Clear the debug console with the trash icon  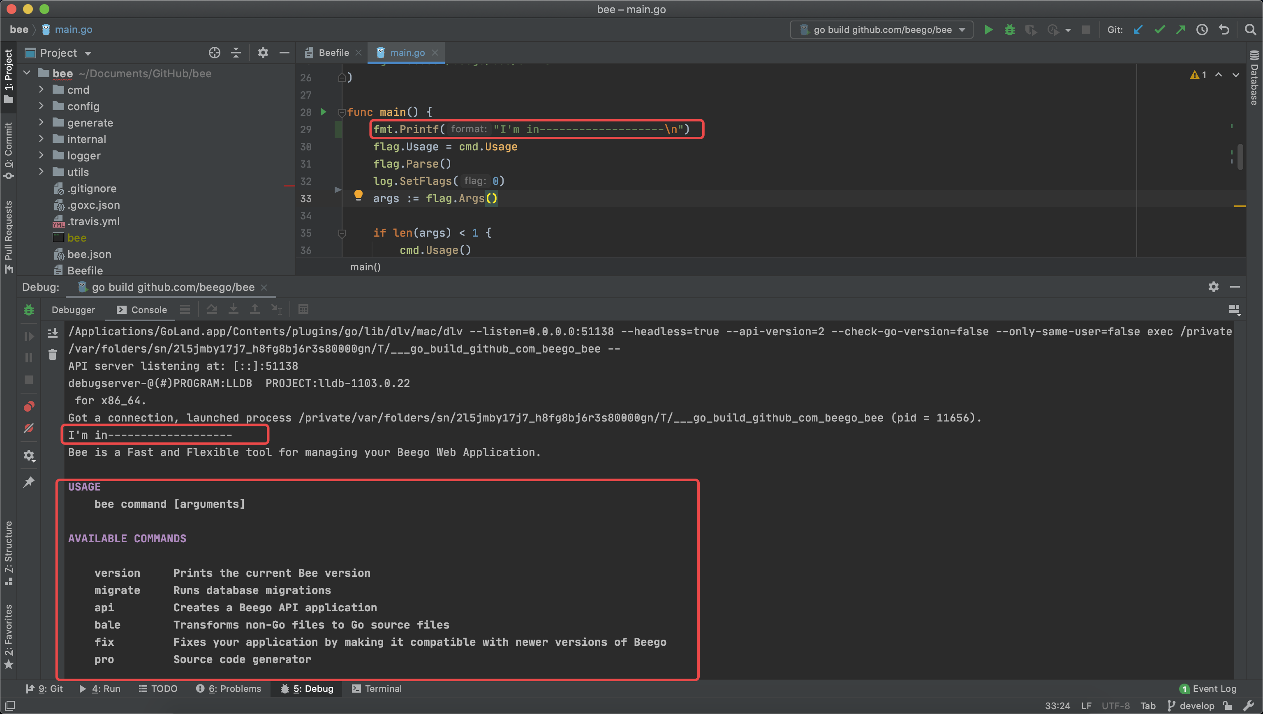click(53, 354)
